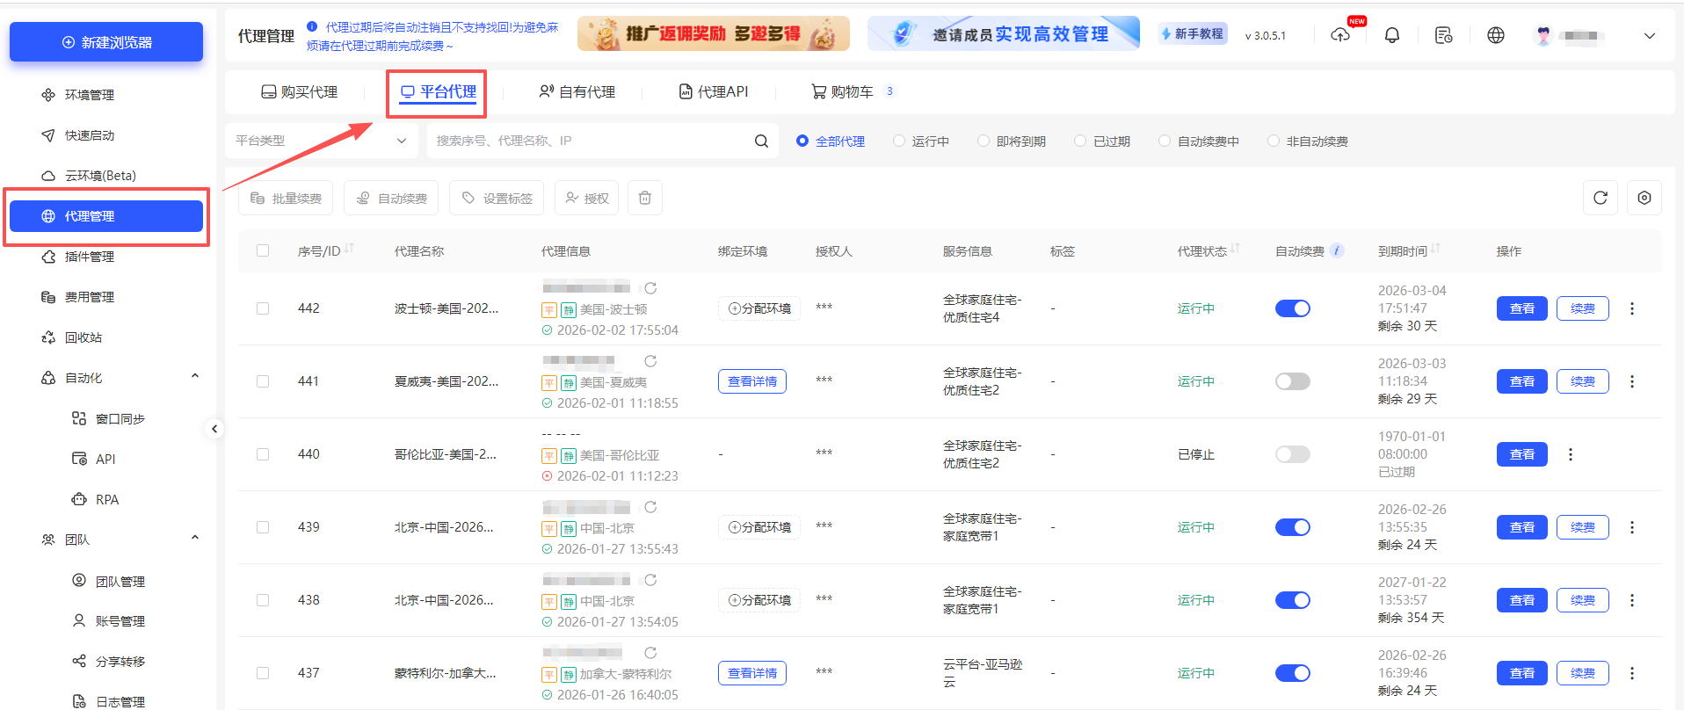Check the checkbox for row 438
1684x710 pixels.
263,600
